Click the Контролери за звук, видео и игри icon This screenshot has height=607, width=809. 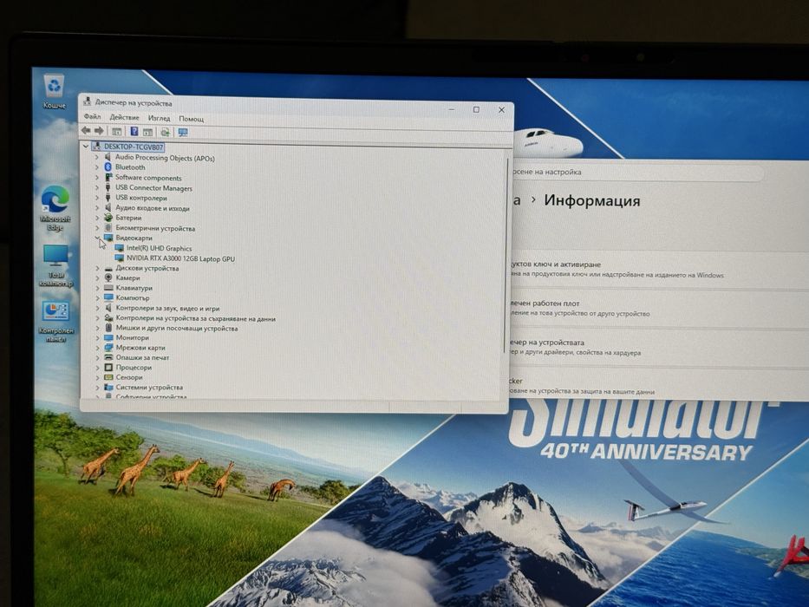coord(108,308)
